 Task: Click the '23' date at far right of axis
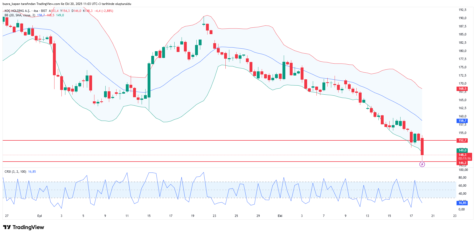pos(455,216)
